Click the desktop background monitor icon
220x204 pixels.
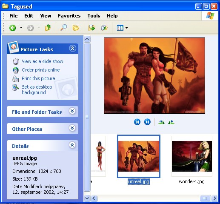[x=16, y=87]
